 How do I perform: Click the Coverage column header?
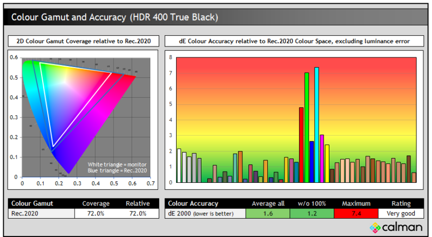[x=96, y=203]
